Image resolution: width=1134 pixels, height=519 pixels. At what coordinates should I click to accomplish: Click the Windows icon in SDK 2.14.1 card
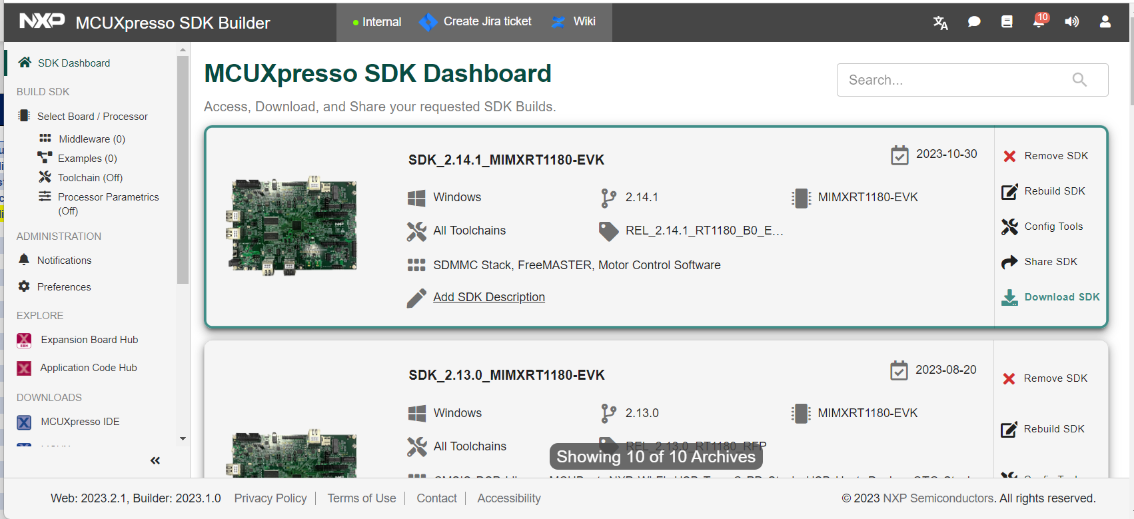coord(416,198)
